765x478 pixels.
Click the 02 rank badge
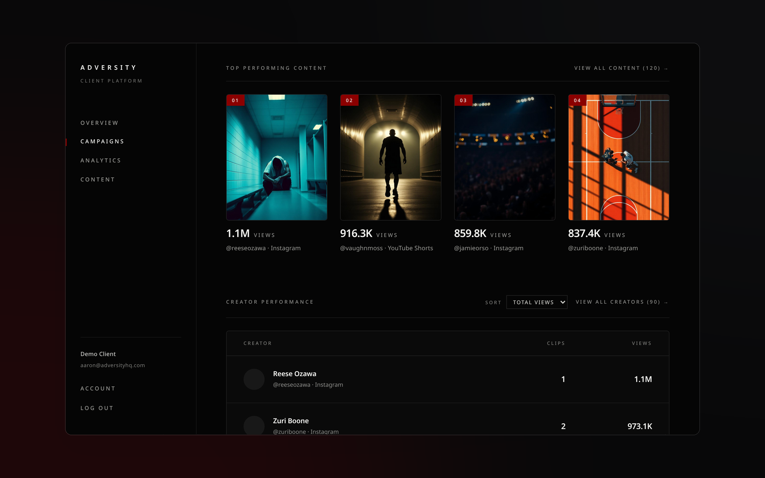(x=349, y=100)
